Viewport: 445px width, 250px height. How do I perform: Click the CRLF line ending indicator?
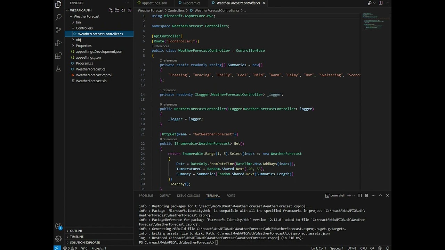[363, 248]
